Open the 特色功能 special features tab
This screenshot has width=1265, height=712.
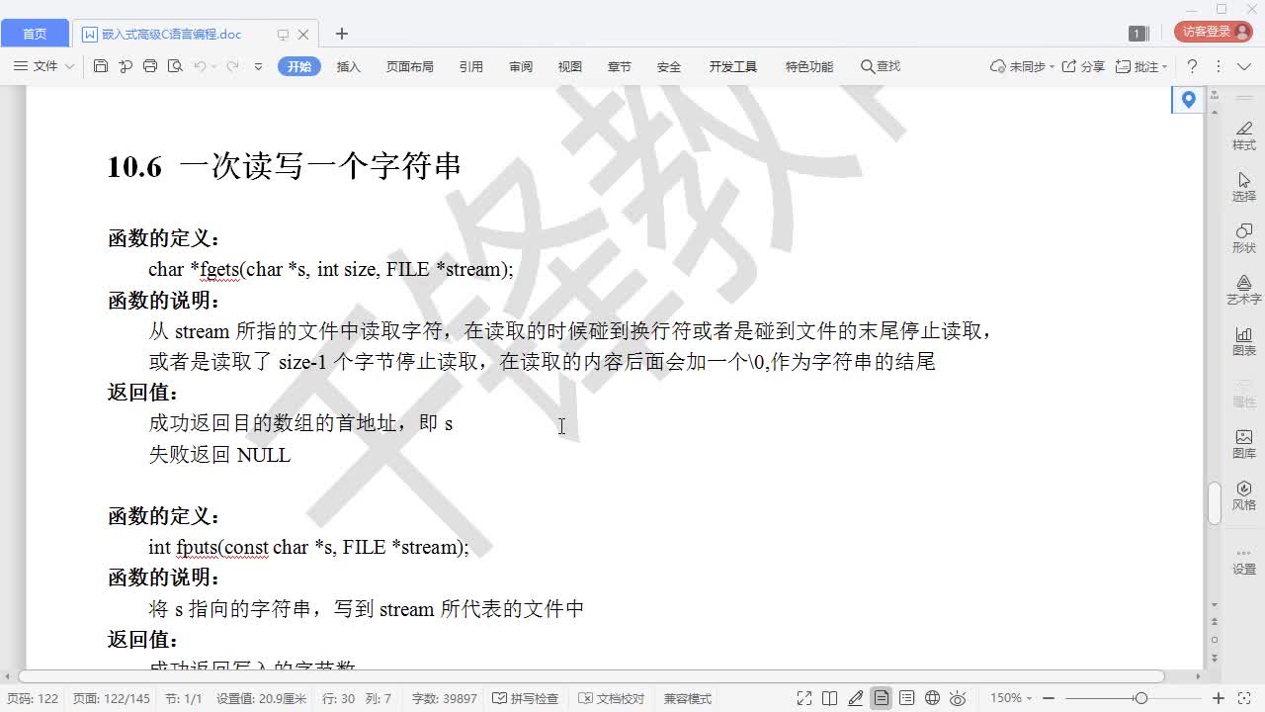[809, 66]
